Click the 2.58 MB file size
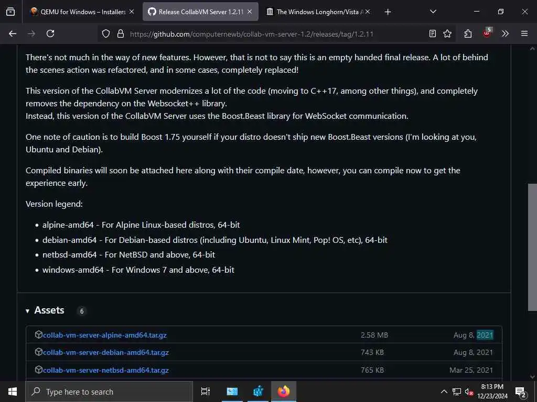Screen dimensions: 537x402 pyautogui.click(x=374, y=335)
